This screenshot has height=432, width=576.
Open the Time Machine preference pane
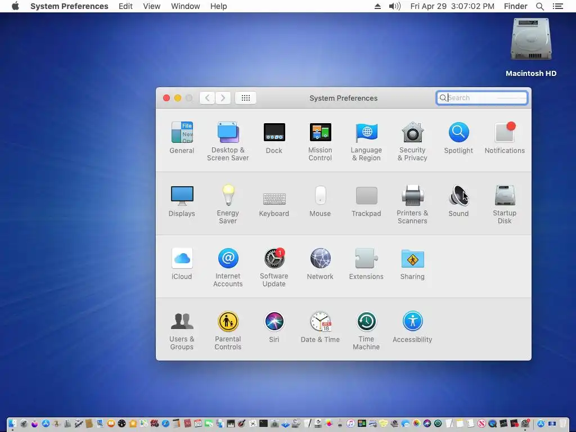(x=366, y=331)
